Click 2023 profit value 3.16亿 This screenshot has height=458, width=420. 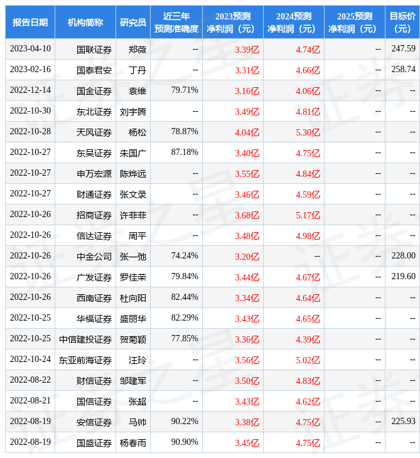[247, 91]
